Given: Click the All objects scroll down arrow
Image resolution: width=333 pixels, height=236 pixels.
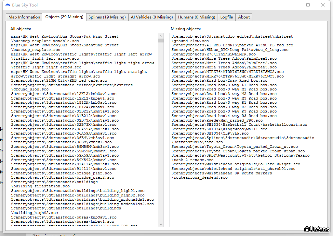Looking at the screenshot, I should point(161,224).
